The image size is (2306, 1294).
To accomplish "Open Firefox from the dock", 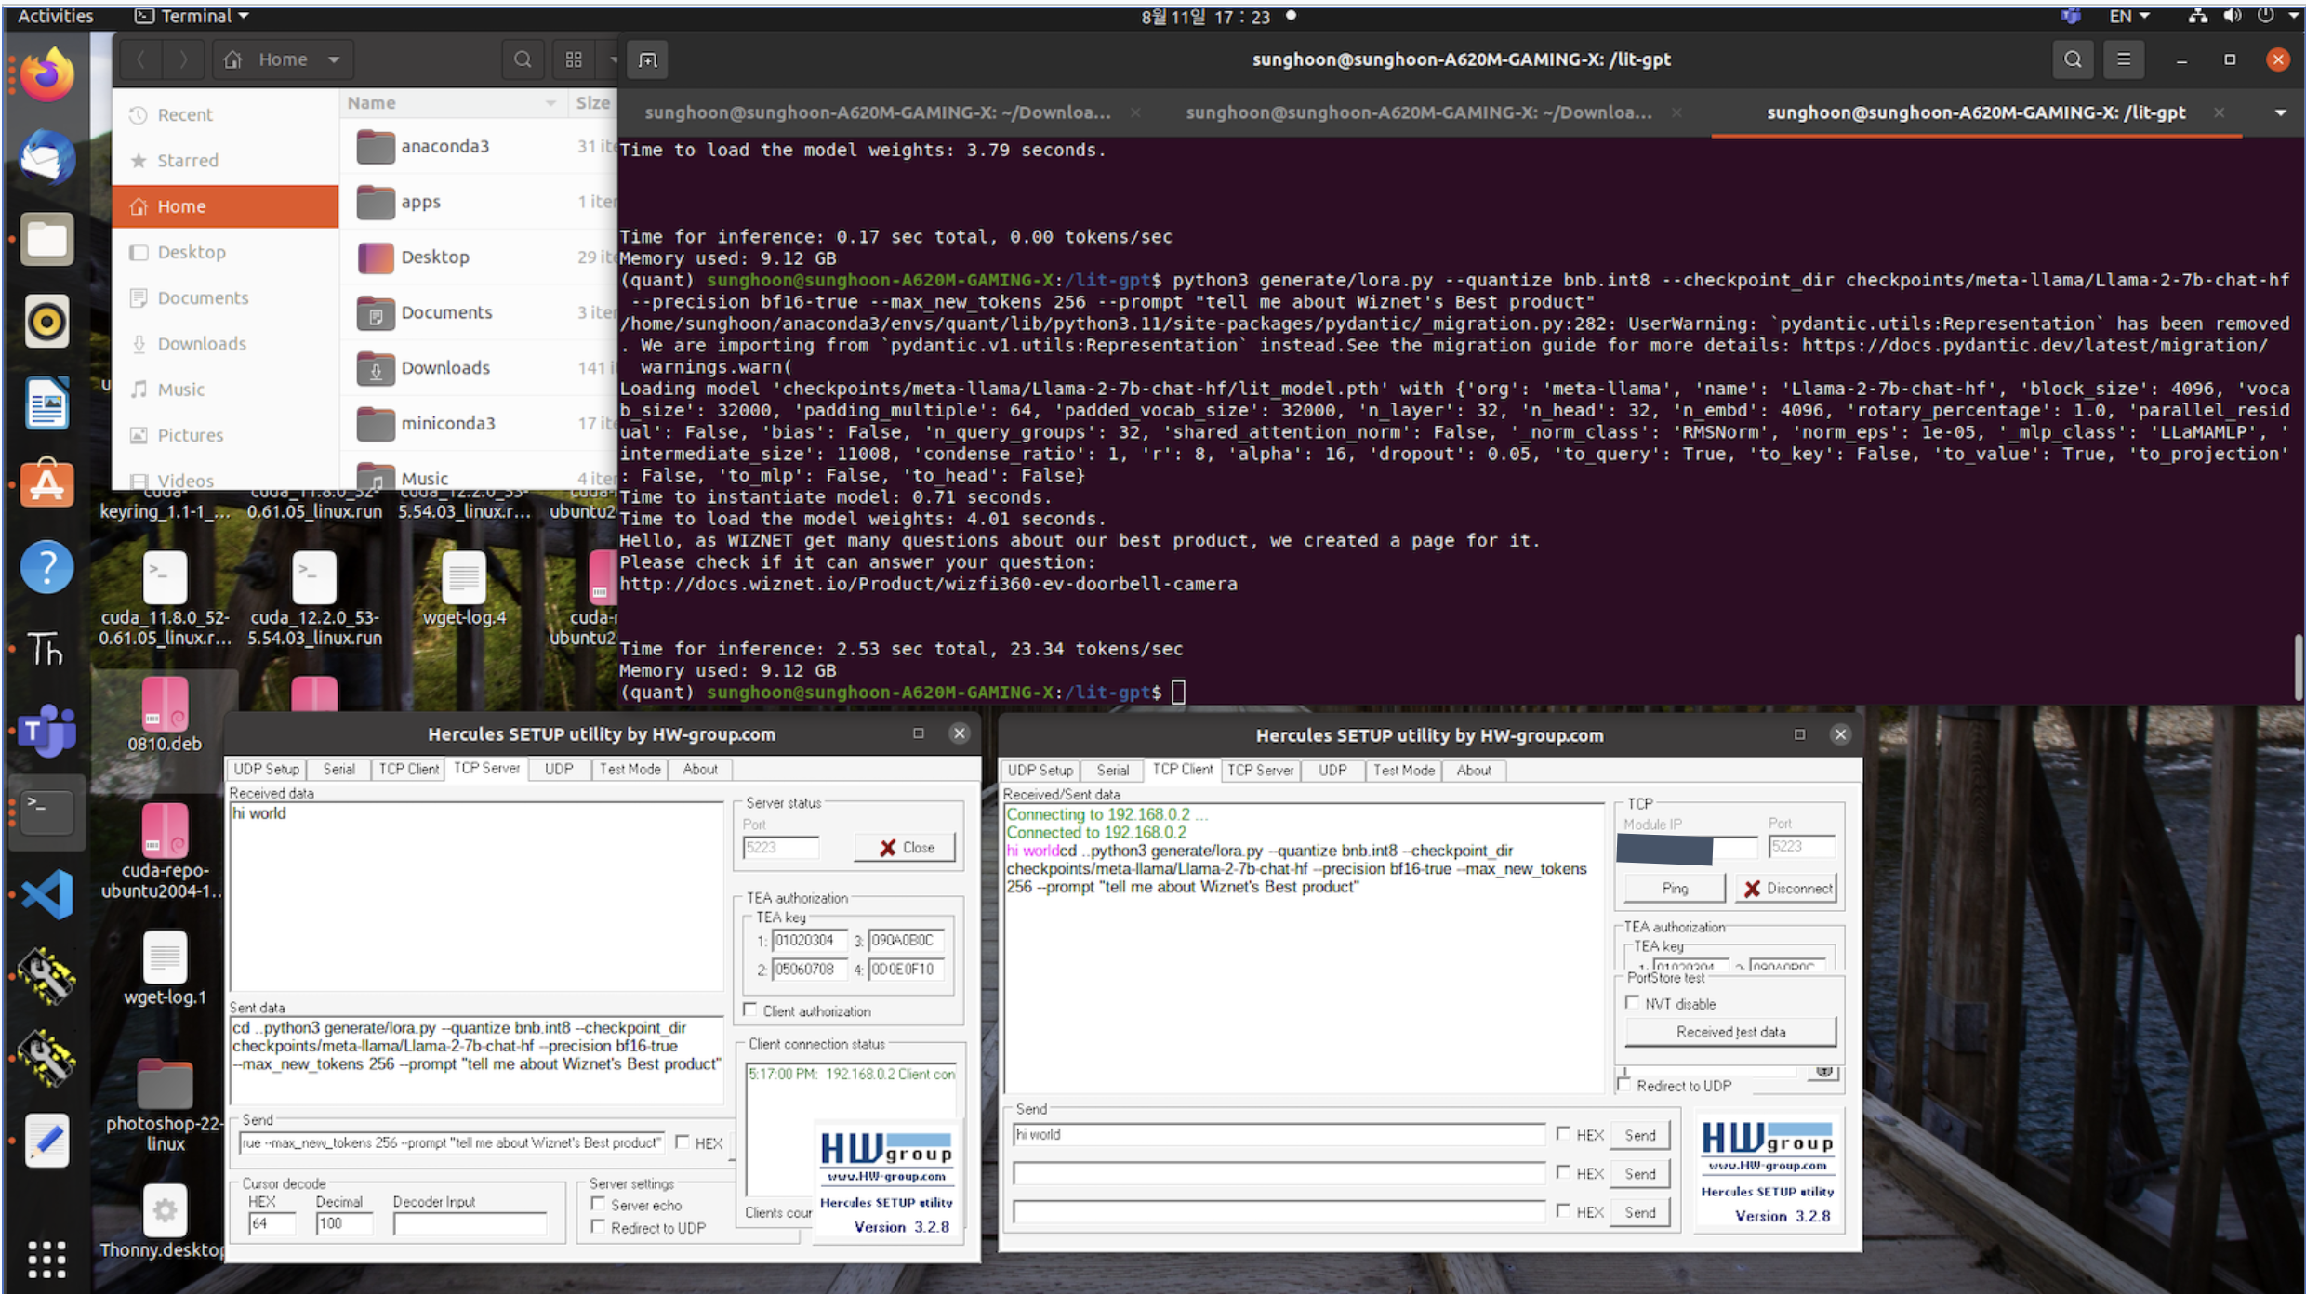I will click(x=46, y=74).
